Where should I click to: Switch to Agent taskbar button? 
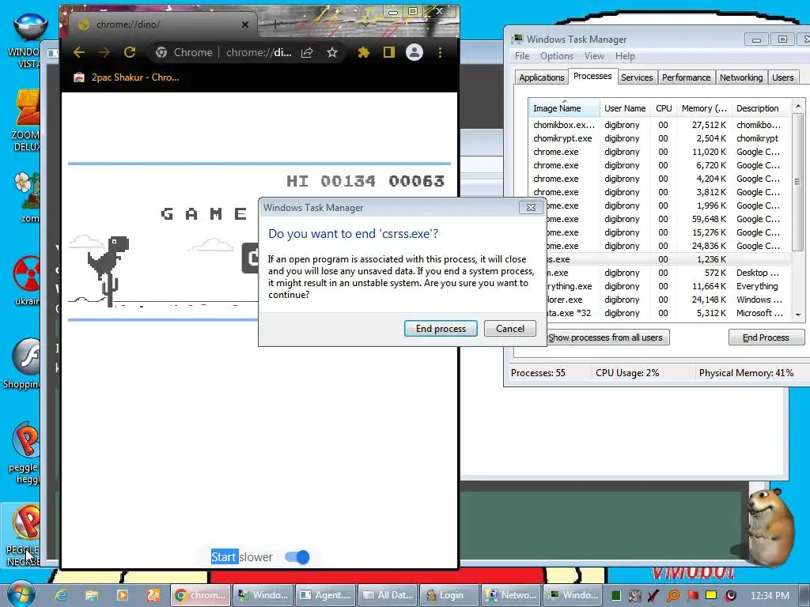tap(326, 595)
